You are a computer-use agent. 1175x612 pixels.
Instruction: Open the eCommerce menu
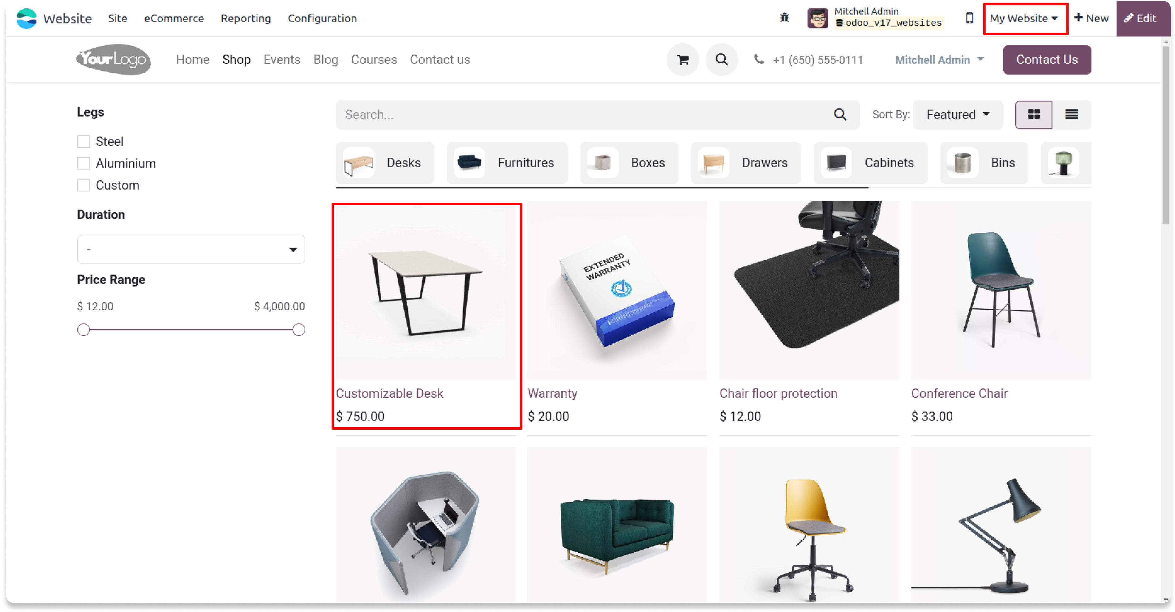tap(174, 18)
